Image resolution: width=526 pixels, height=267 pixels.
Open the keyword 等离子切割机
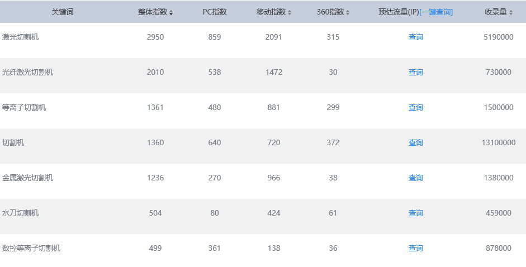coord(24,107)
